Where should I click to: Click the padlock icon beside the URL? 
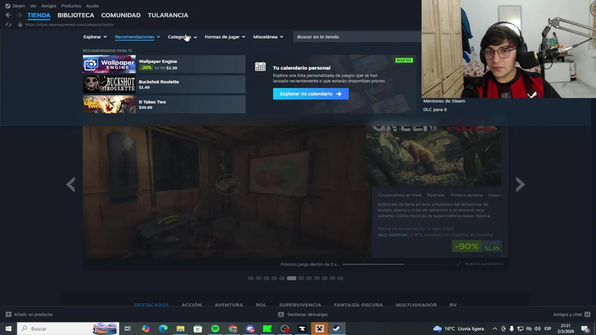[x=20, y=25]
